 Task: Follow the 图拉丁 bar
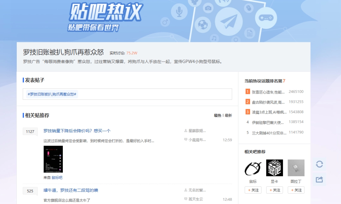(296, 190)
